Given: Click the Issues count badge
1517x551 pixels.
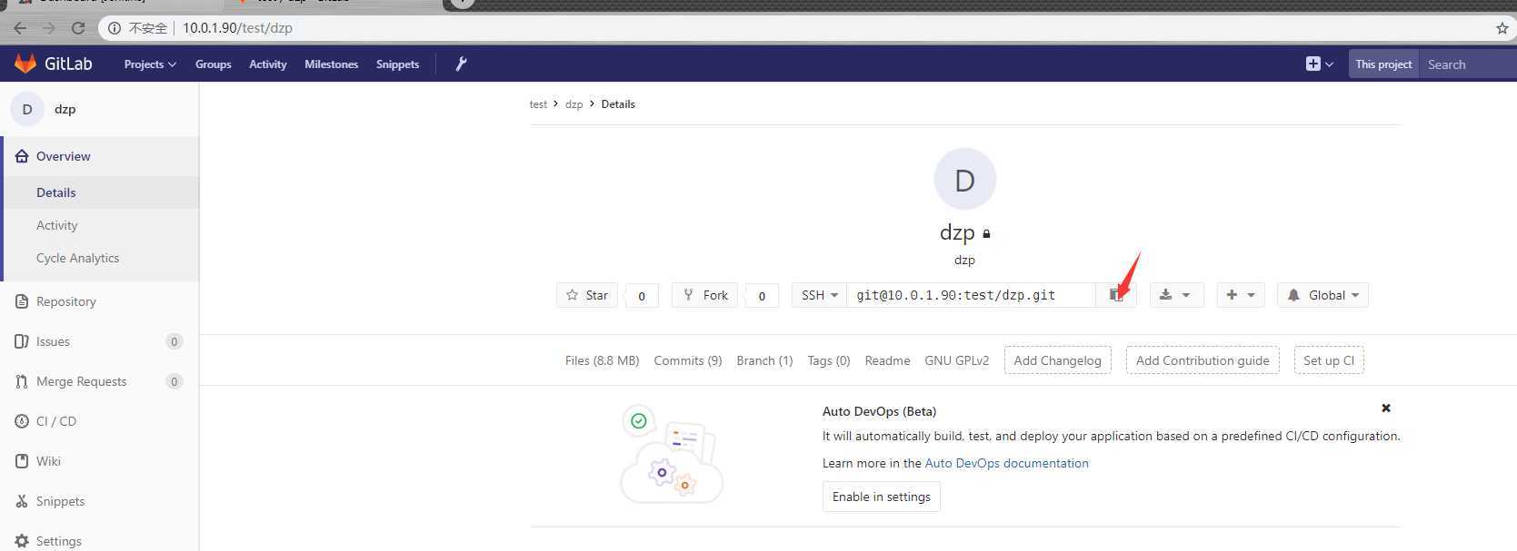Looking at the screenshot, I should click(x=175, y=341).
